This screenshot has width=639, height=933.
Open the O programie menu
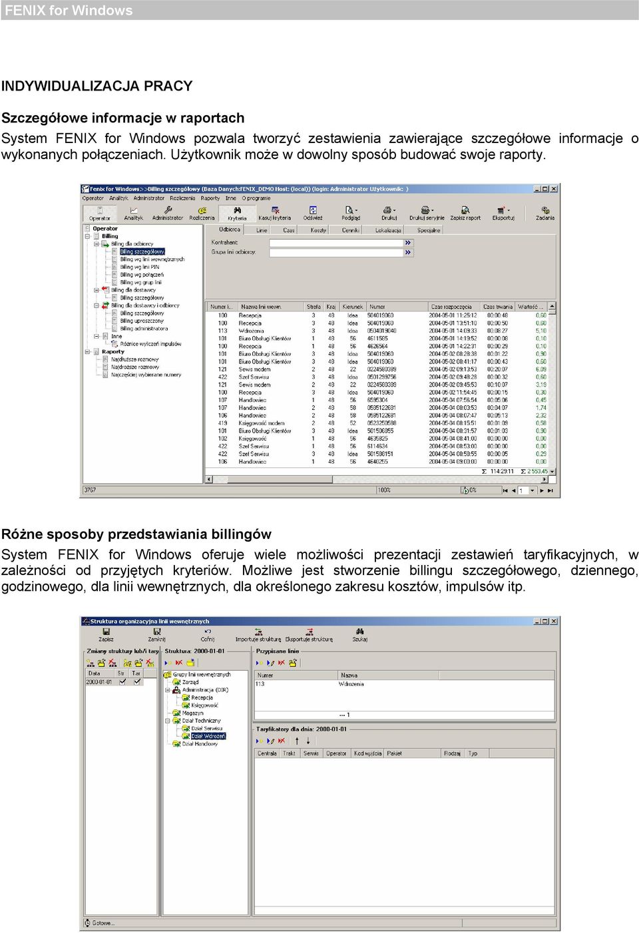click(256, 198)
